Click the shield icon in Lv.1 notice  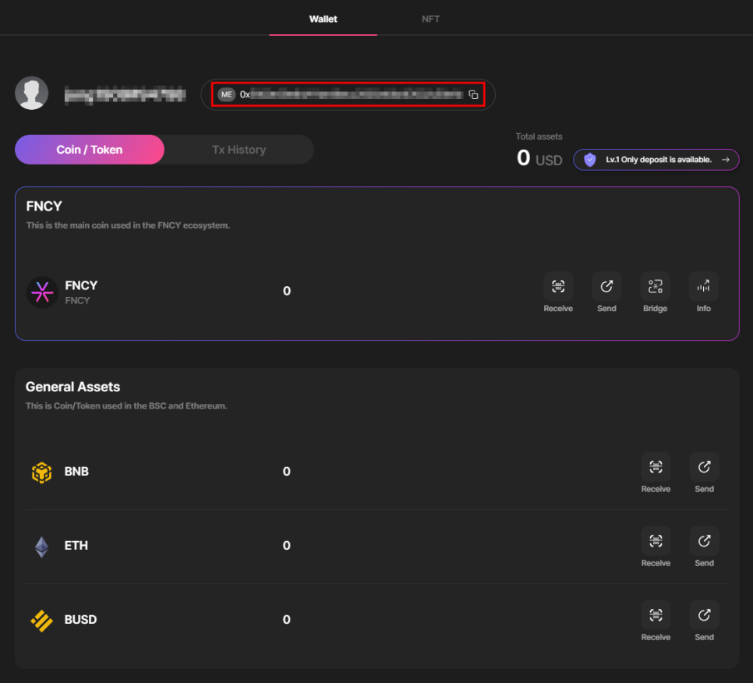(590, 160)
